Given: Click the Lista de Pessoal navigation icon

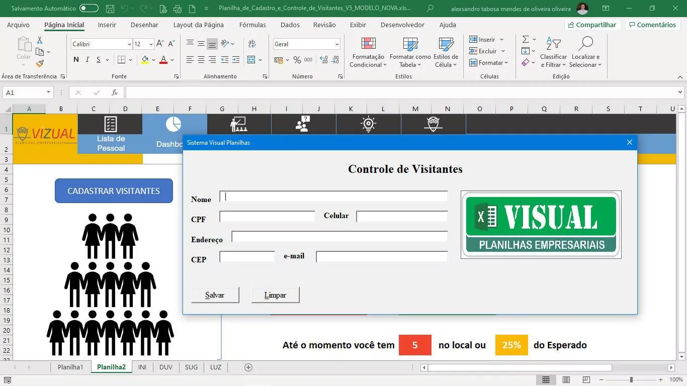Looking at the screenshot, I should point(111,124).
